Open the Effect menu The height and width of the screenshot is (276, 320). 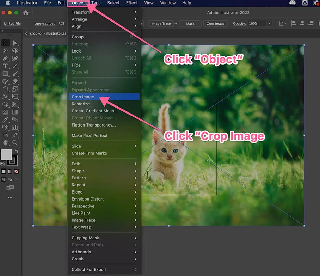[132, 3]
